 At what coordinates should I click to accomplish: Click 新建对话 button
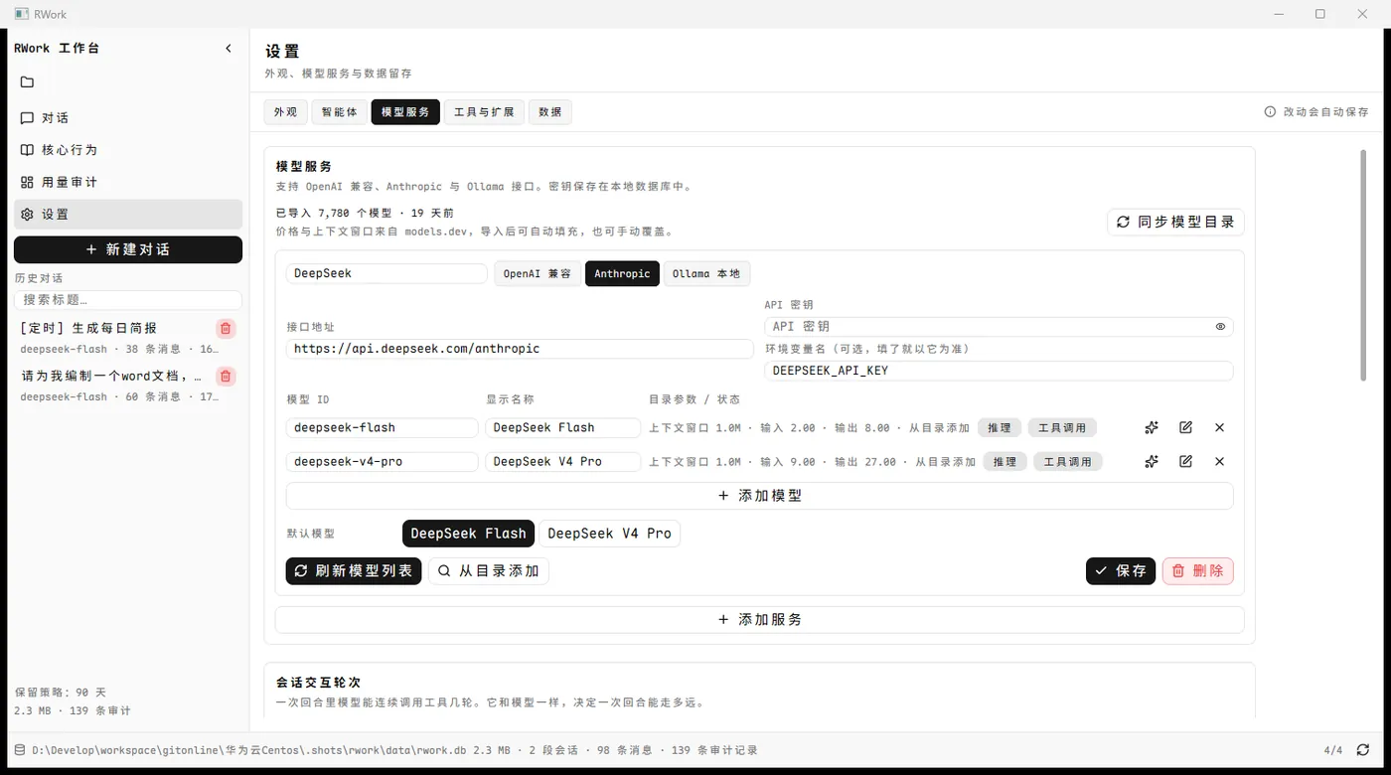pos(128,250)
